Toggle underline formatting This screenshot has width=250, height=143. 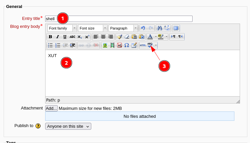pos(65,37)
